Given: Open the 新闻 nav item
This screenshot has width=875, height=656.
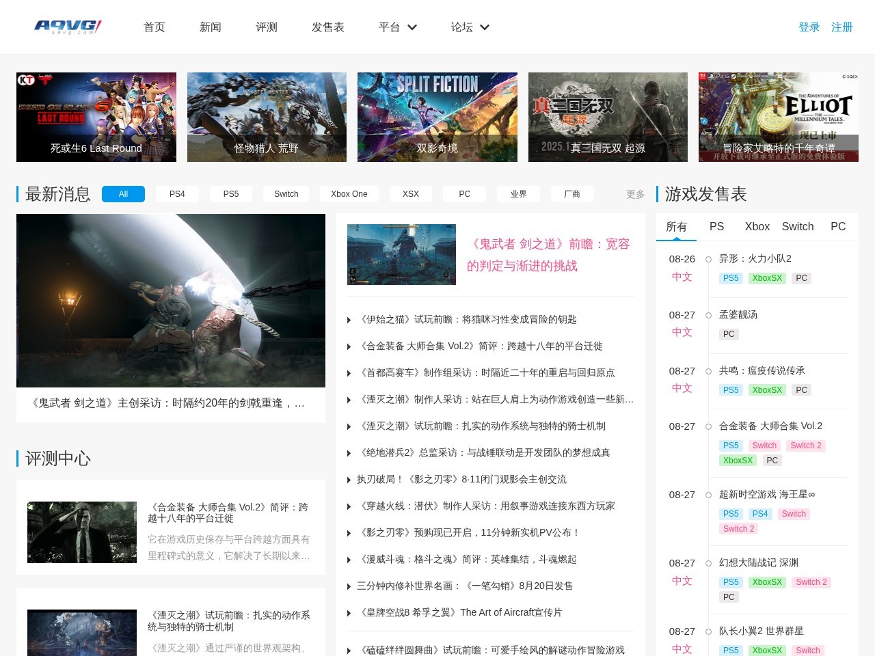Looking at the screenshot, I should pos(211,27).
